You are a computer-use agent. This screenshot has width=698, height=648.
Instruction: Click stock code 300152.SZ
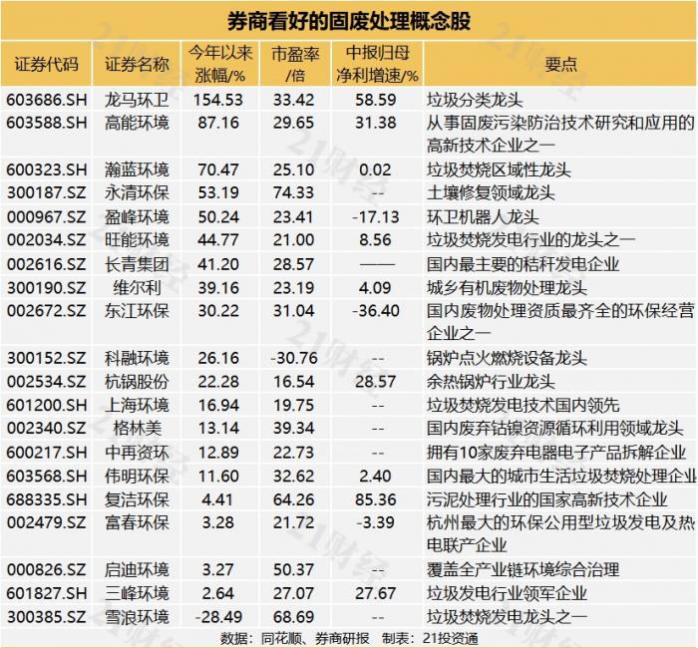point(46,358)
